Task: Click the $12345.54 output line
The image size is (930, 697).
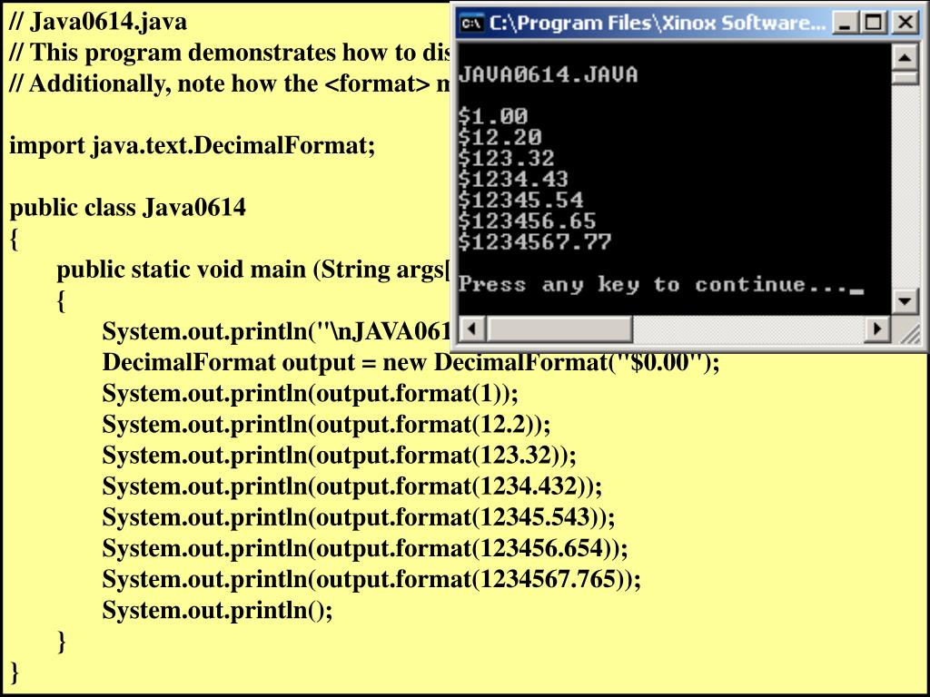Action: [520, 200]
